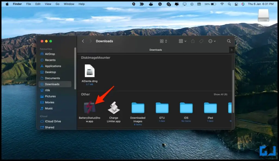
Task: Click Show All in Other section
Action: (x=220, y=94)
